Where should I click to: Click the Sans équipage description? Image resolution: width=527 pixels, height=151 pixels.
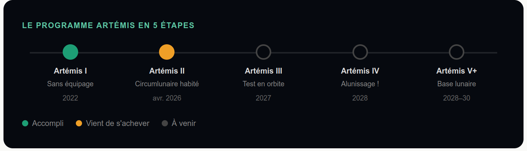(70, 84)
